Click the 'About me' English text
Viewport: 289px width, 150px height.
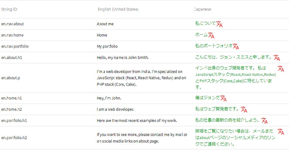pos(105,24)
